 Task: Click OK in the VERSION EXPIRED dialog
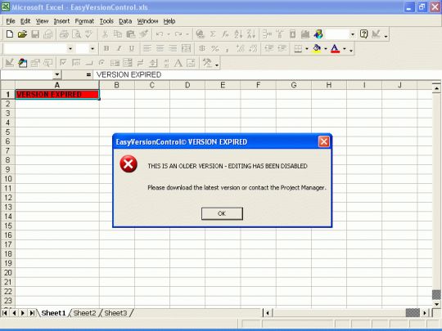click(222, 213)
